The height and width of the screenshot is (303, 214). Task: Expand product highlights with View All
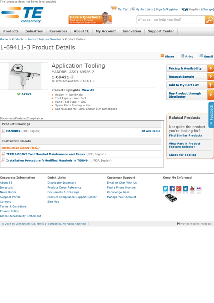[88, 90]
